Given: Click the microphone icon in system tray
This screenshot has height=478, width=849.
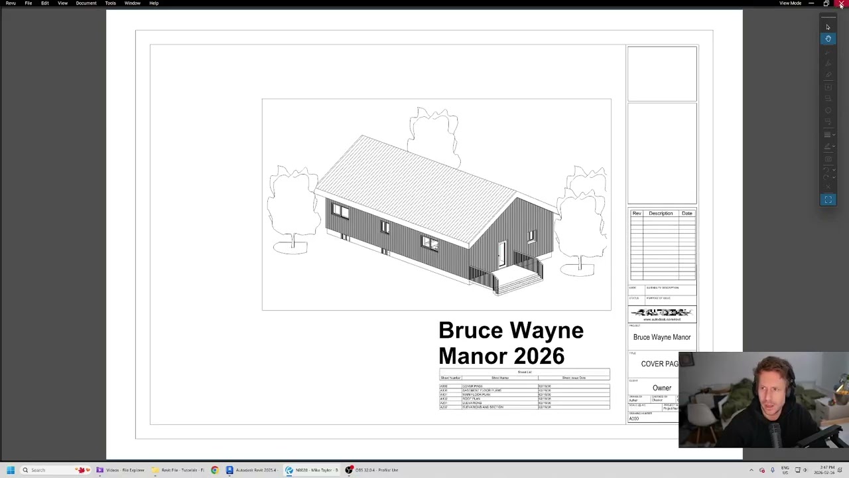Looking at the screenshot, I should pos(772,470).
